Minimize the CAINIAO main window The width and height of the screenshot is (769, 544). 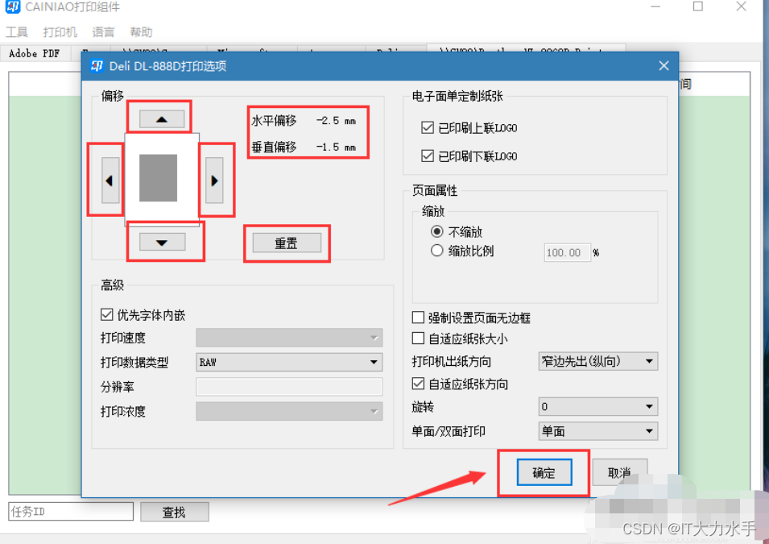pyautogui.click(x=655, y=6)
